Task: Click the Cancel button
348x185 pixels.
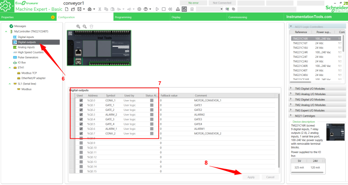Action: pos(270,177)
